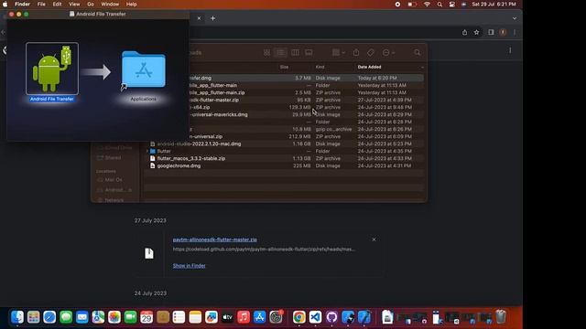Click the 1.16 GB size cell
586x329 pixels.
click(301, 143)
